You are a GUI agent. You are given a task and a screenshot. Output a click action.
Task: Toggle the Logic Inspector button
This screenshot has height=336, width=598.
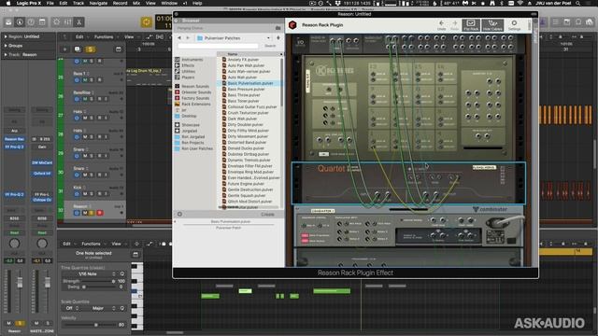(20, 22)
